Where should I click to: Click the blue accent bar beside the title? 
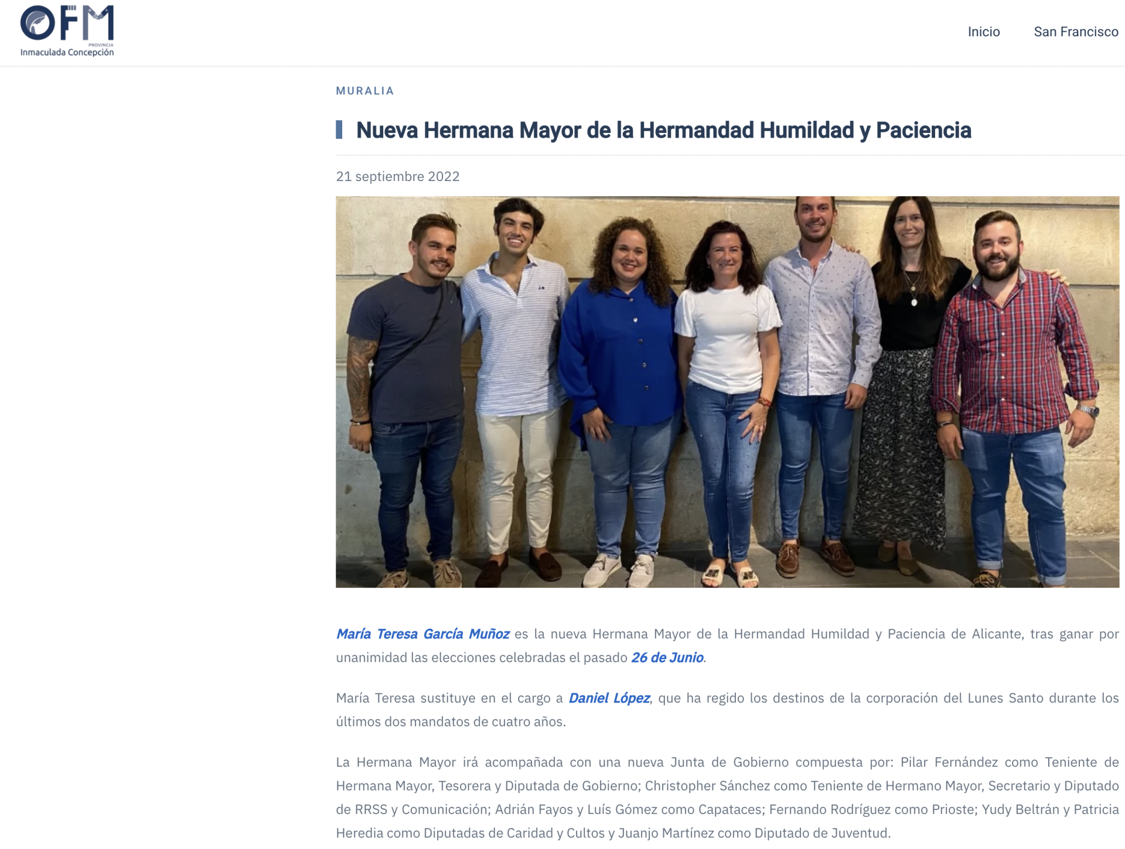[x=339, y=130]
